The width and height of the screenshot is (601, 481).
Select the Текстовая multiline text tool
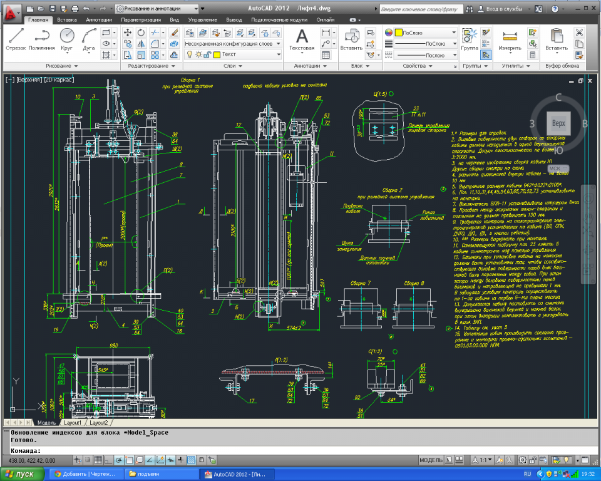302,39
